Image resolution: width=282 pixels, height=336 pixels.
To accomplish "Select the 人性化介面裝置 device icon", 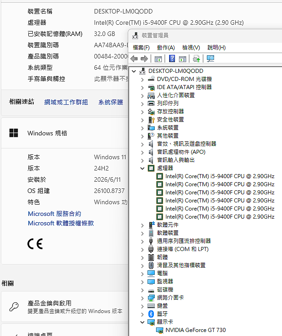I will (x=151, y=95).
